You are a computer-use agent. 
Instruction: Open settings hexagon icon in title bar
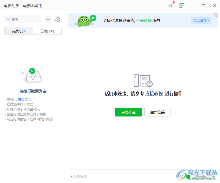pyautogui.click(x=170, y=6)
